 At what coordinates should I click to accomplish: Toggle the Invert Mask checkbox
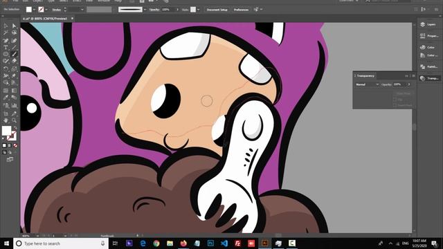pyautogui.click(x=395, y=105)
